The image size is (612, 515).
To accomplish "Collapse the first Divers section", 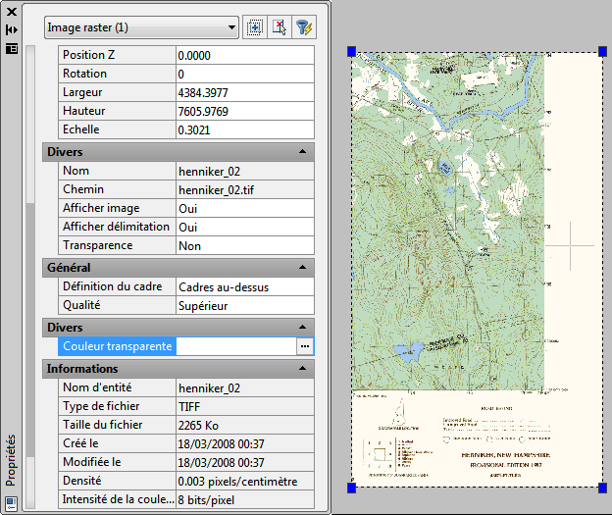I will pyautogui.click(x=303, y=152).
